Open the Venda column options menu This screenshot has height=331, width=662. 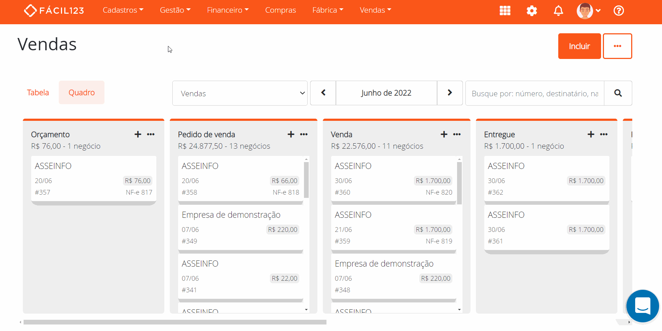[457, 134]
